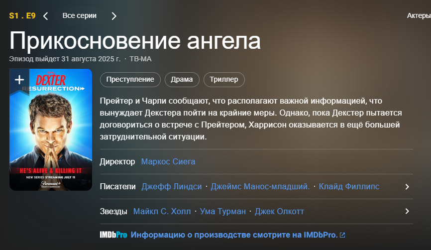
Task: Select the Преступление genre chip
Action: point(130,80)
